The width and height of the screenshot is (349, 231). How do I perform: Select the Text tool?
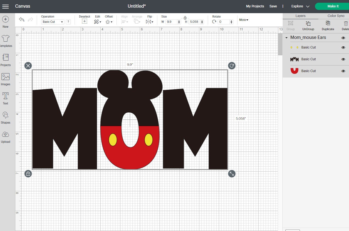[x=5, y=98]
